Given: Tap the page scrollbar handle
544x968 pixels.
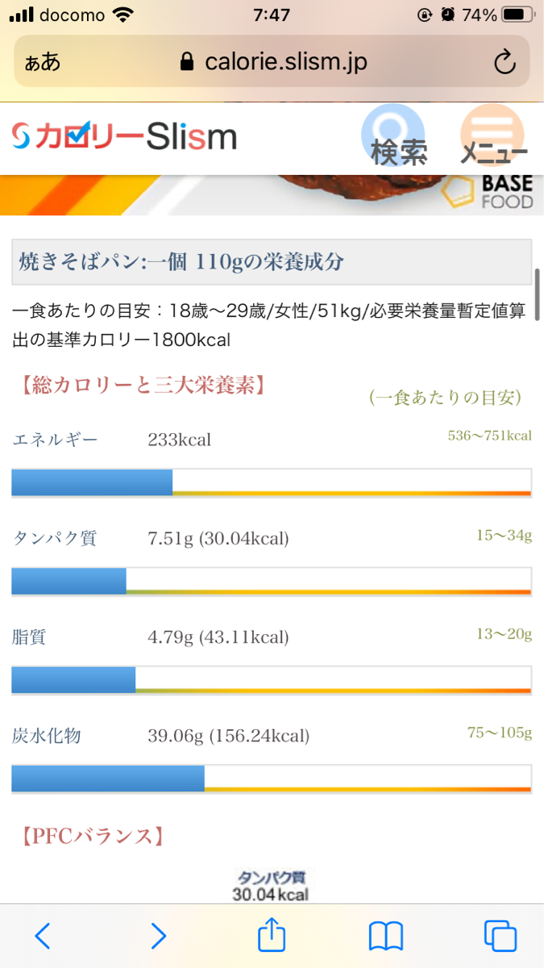Looking at the screenshot, I should 537,295.
